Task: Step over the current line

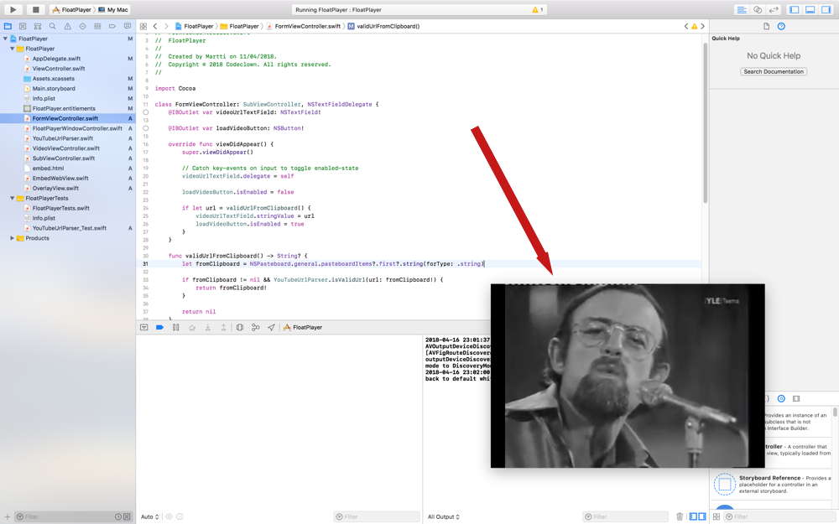Action: pos(190,327)
